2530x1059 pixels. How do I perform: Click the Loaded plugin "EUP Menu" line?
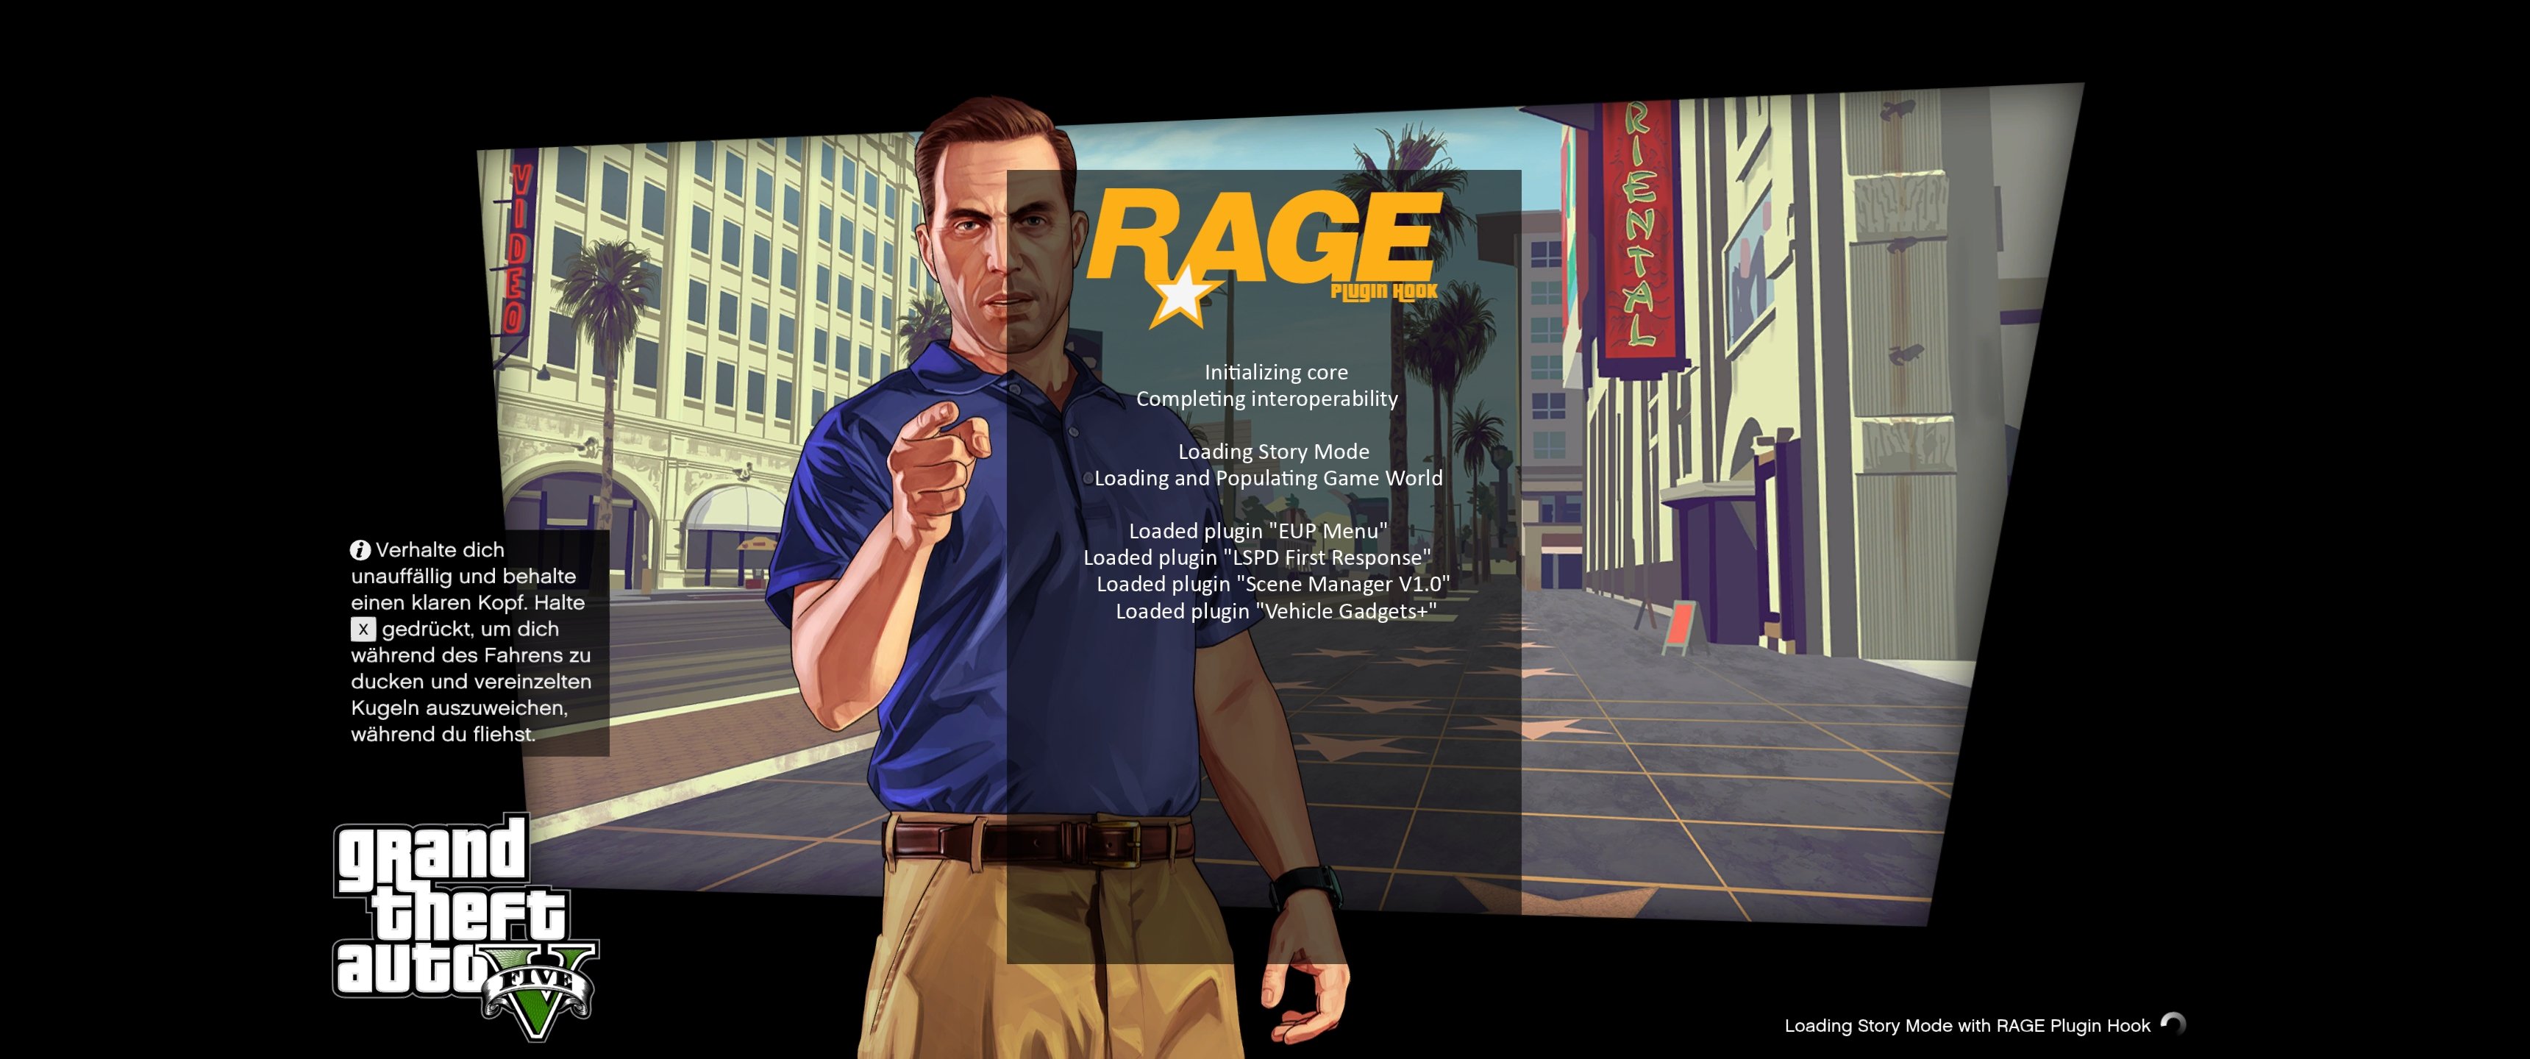[x=1258, y=532]
